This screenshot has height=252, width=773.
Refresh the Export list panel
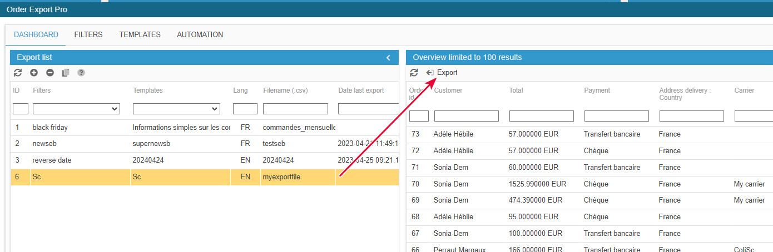(x=18, y=73)
